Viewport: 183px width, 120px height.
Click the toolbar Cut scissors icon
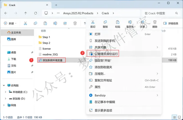[x=25, y=23]
